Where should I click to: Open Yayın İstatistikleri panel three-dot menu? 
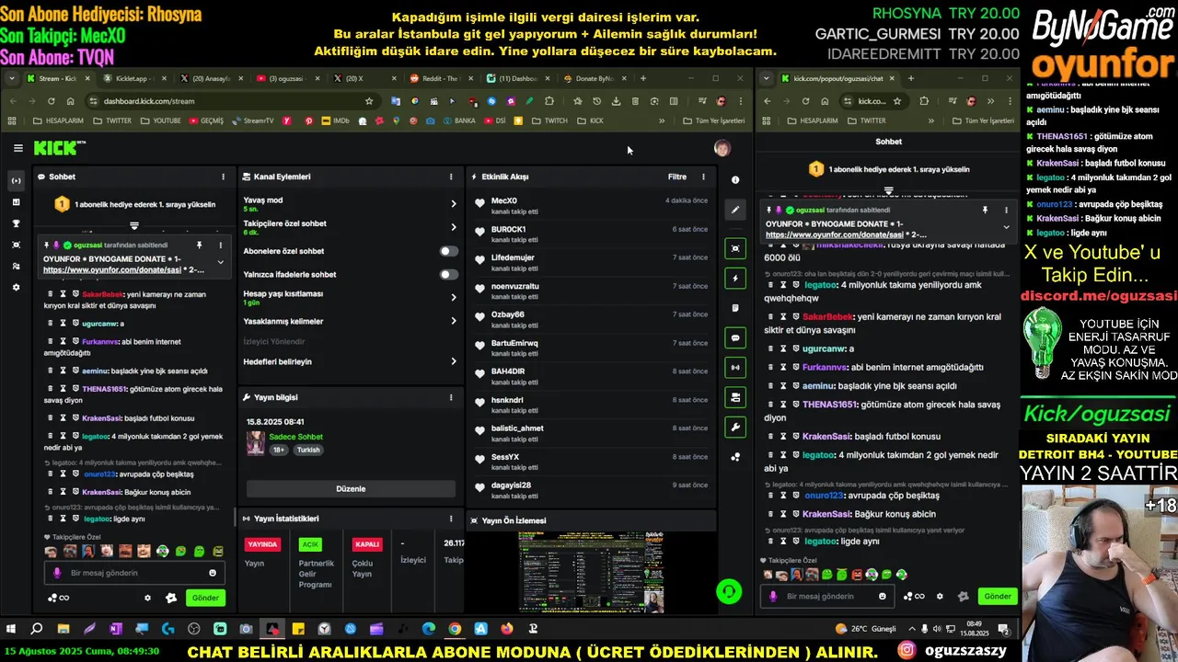coord(451,519)
